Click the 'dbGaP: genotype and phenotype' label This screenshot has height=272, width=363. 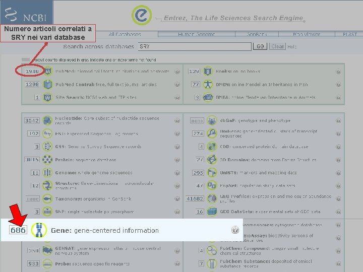coord(255,120)
